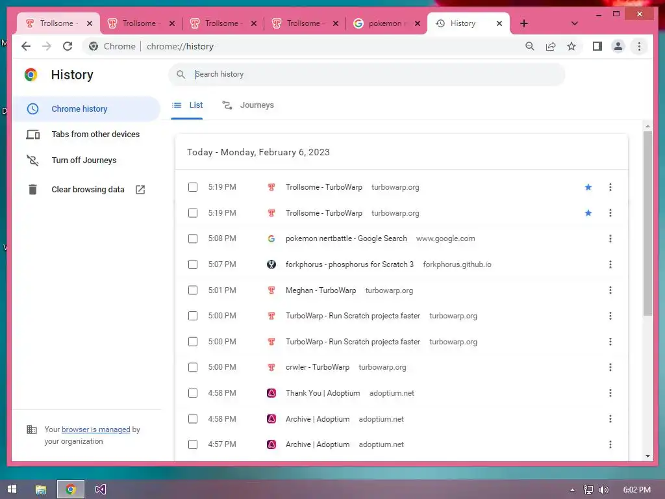Click the trash icon for Clear browsing data

tap(32, 190)
